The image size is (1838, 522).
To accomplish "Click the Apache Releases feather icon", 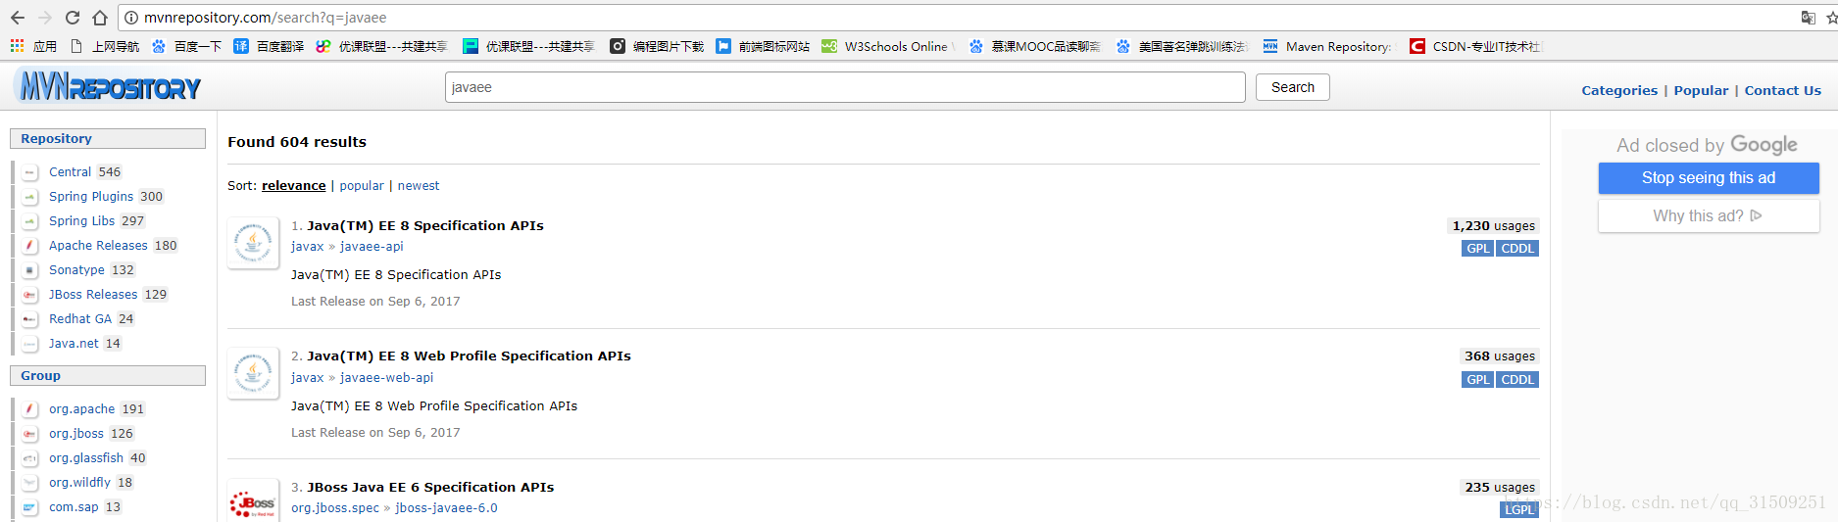I will (30, 246).
